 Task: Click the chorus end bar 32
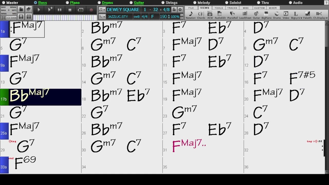click(x=156, y=10)
